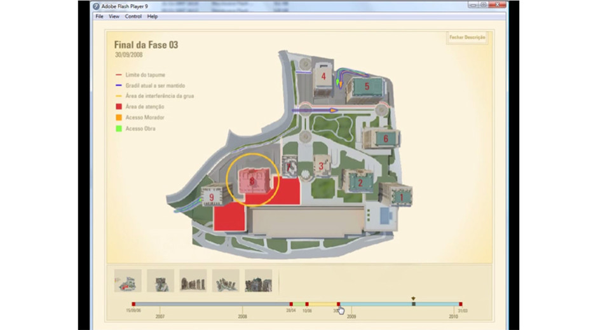This screenshot has width=598, height=330.
Task: Select the second 3D view thumbnail
Action: [160, 280]
